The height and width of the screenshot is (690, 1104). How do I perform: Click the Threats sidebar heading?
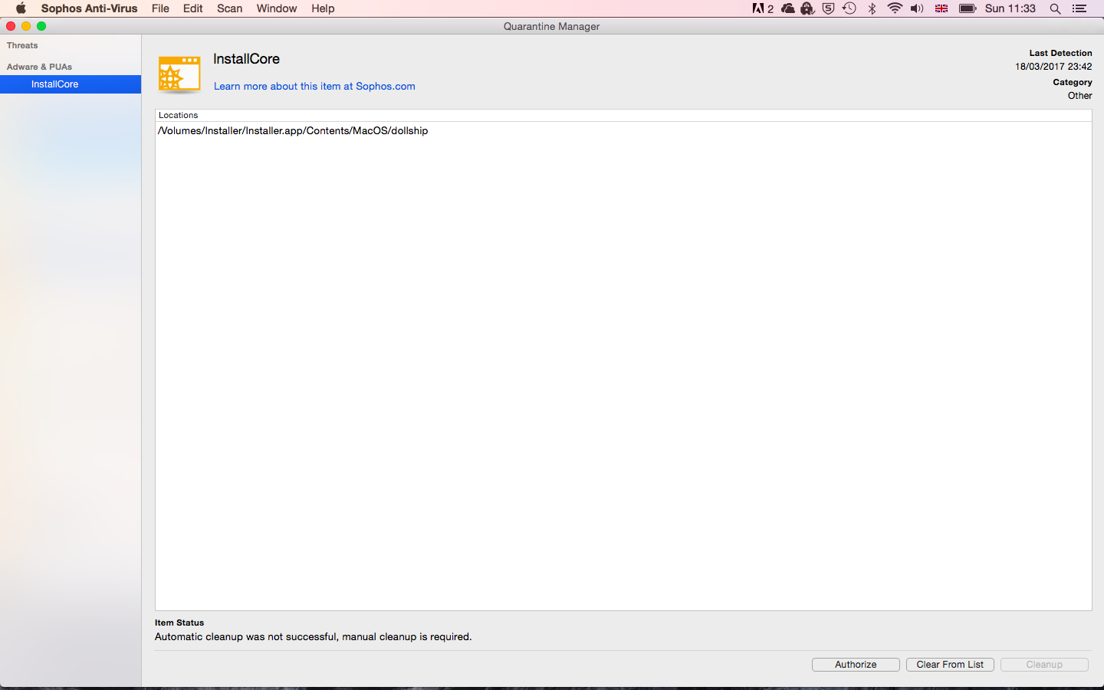click(x=22, y=45)
